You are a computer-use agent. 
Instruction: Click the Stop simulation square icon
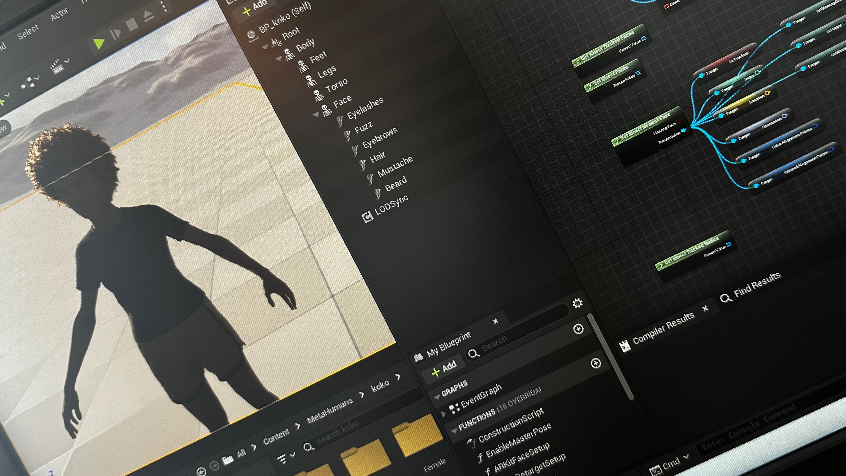coord(132,25)
